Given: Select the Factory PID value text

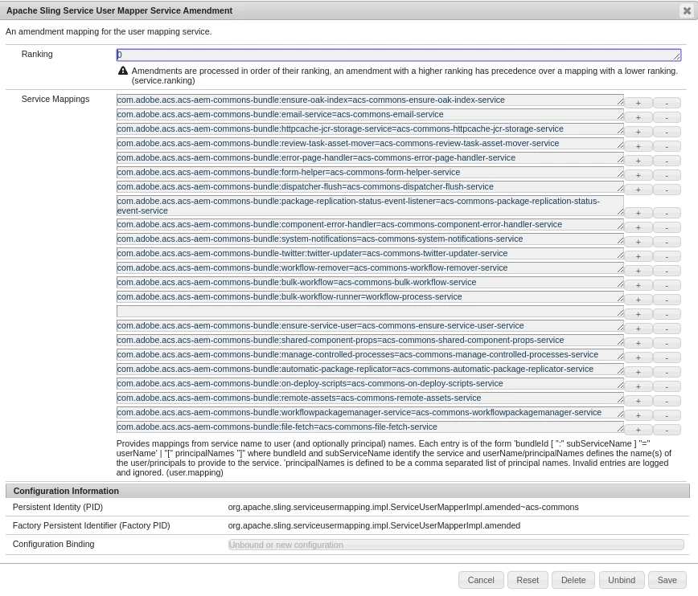Looking at the screenshot, I should [x=374, y=526].
